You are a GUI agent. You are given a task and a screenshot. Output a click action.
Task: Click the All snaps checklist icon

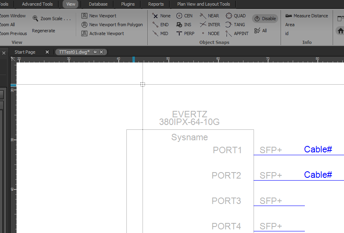point(257,31)
